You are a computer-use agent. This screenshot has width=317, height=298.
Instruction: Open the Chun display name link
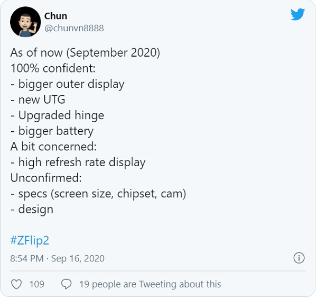55,16
